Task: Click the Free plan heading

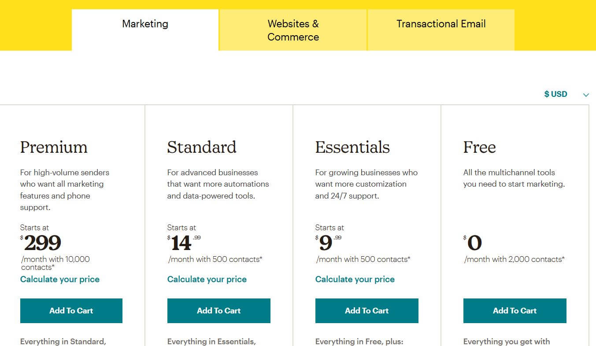Action: click(x=479, y=147)
